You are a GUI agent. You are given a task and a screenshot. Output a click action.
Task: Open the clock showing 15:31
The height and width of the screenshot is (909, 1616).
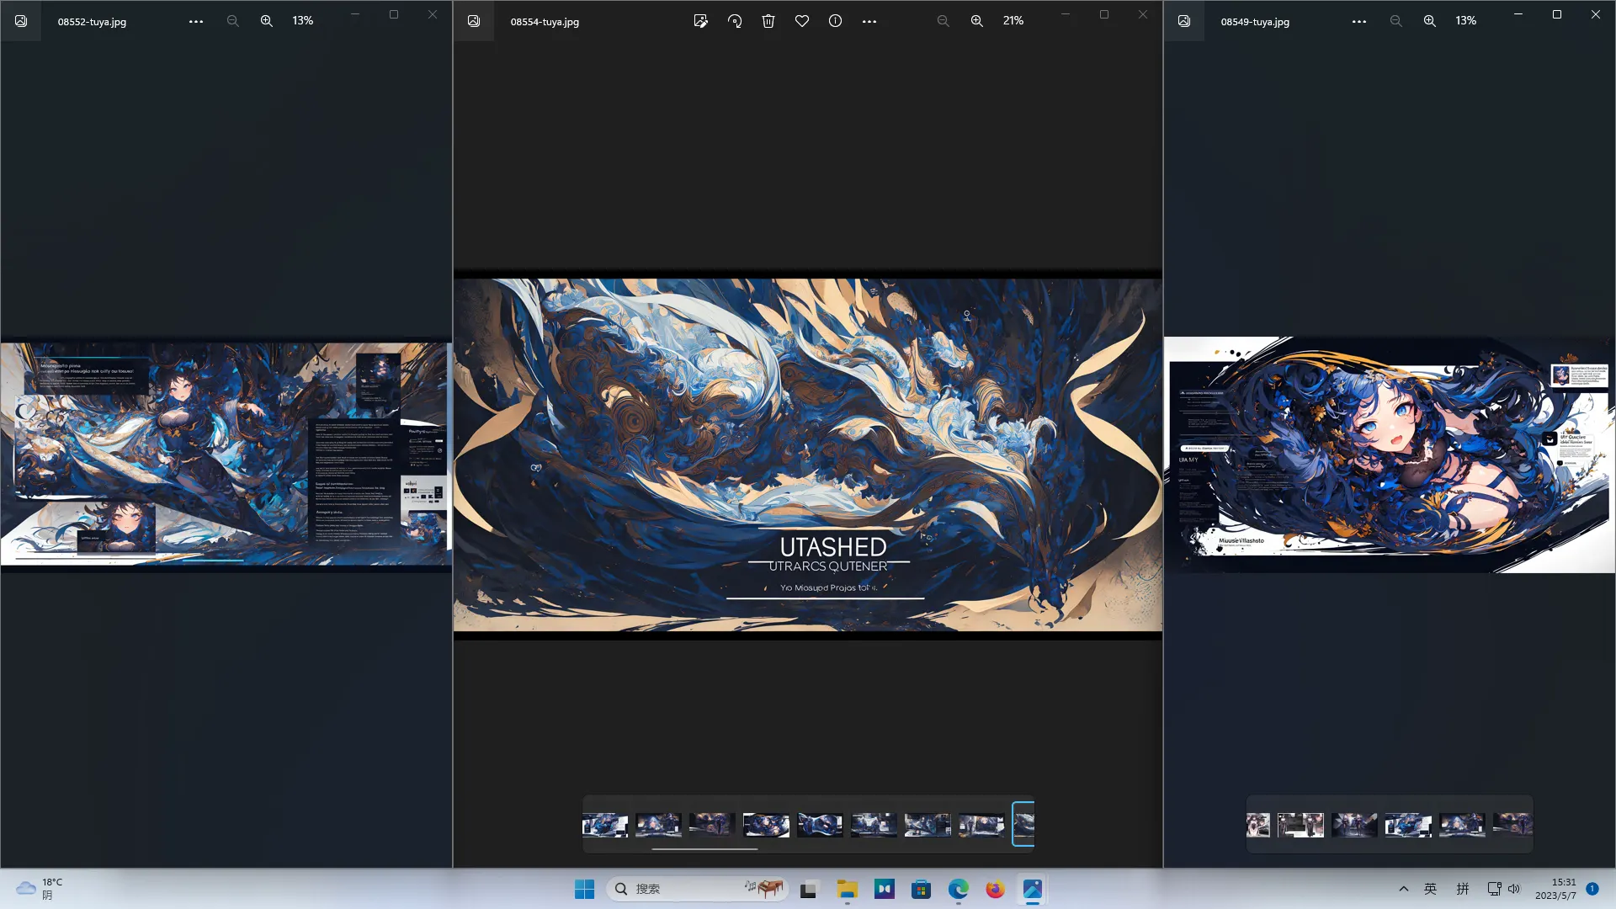pos(1555,889)
